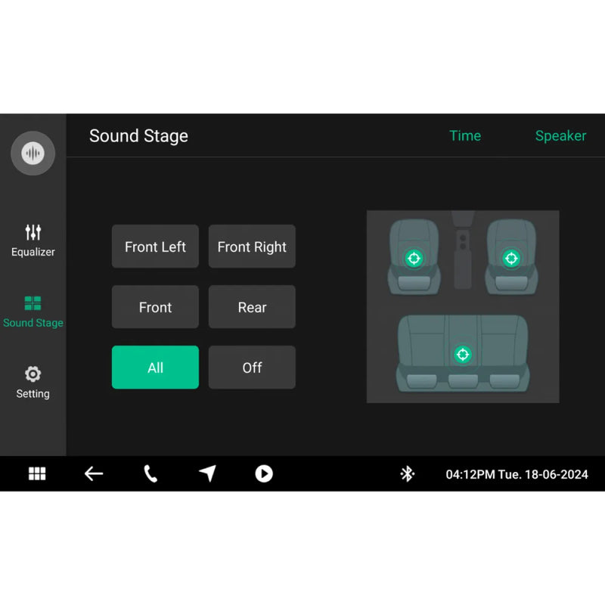This screenshot has width=605, height=605.
Task: Select the Sound Stage sidebar item
Action: pyautogui.click(x=33, y=312)
